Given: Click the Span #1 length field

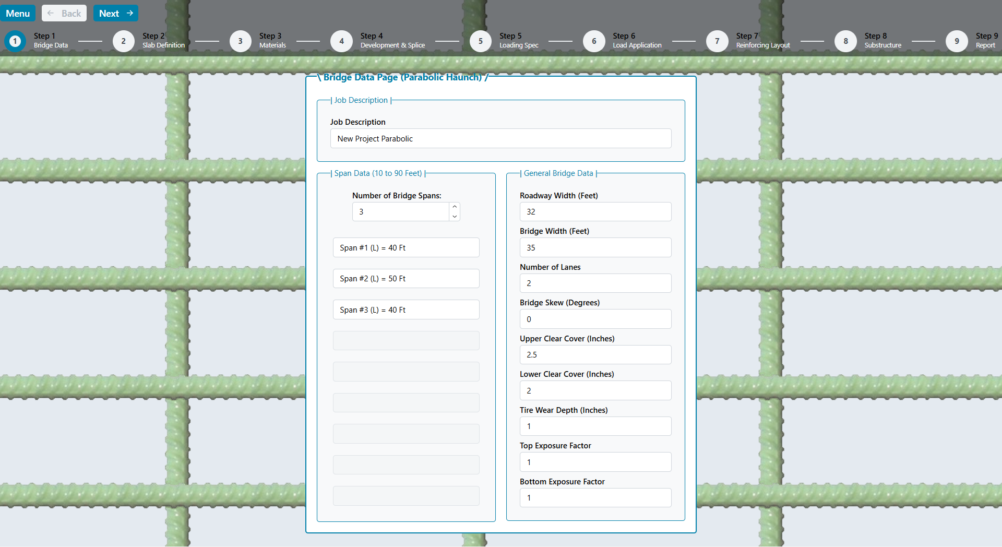Looking at the screenshot, I should click(x=406, y=248).
